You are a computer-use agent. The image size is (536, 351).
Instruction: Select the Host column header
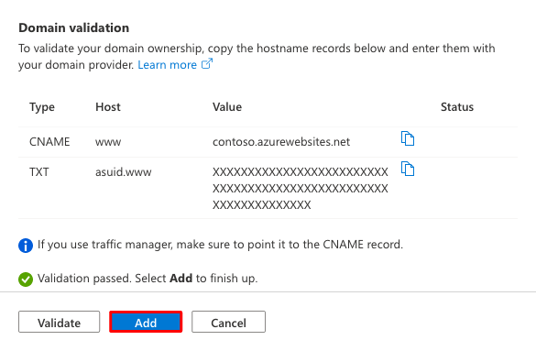pos(108,107)
